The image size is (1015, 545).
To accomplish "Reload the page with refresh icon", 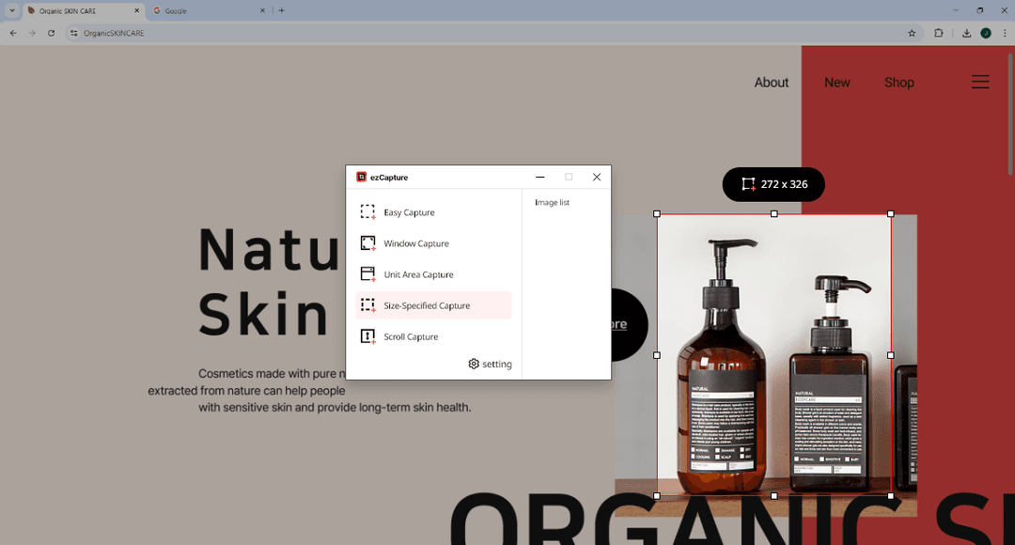I will (x=51, y=33).
